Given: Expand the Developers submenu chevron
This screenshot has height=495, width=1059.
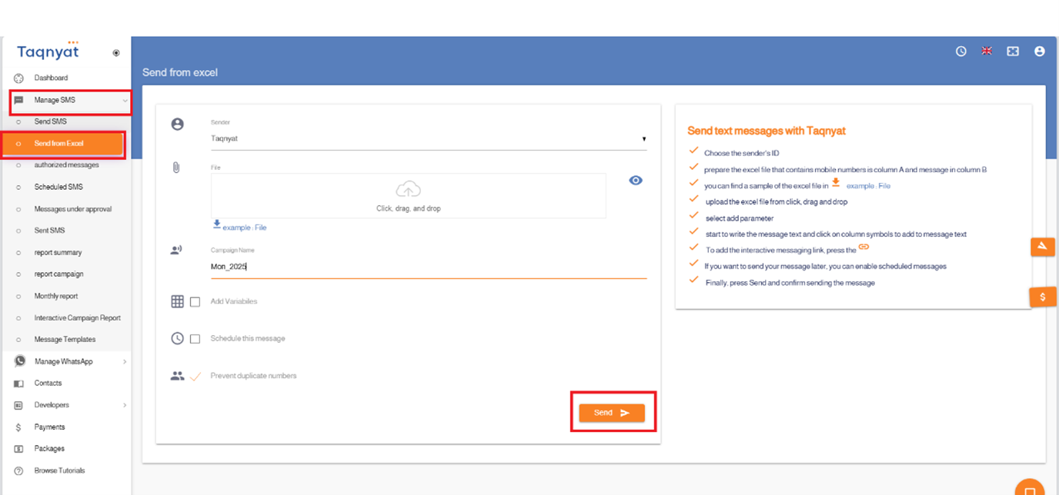Looking at the screenshot, I should (125, 405).
